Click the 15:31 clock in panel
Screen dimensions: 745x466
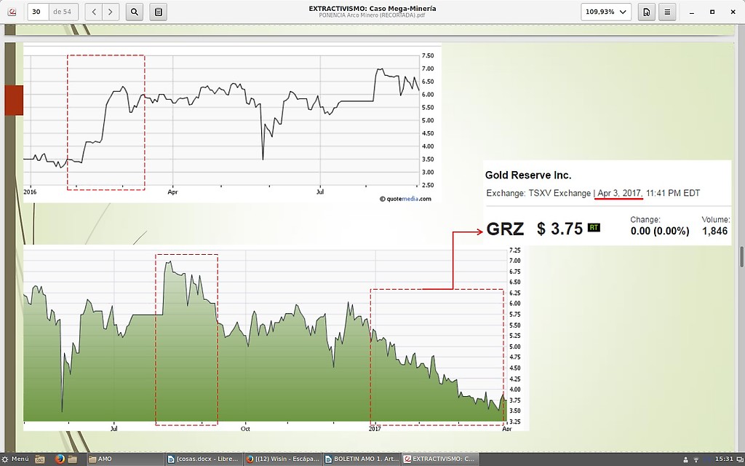[x=724, y=459]
